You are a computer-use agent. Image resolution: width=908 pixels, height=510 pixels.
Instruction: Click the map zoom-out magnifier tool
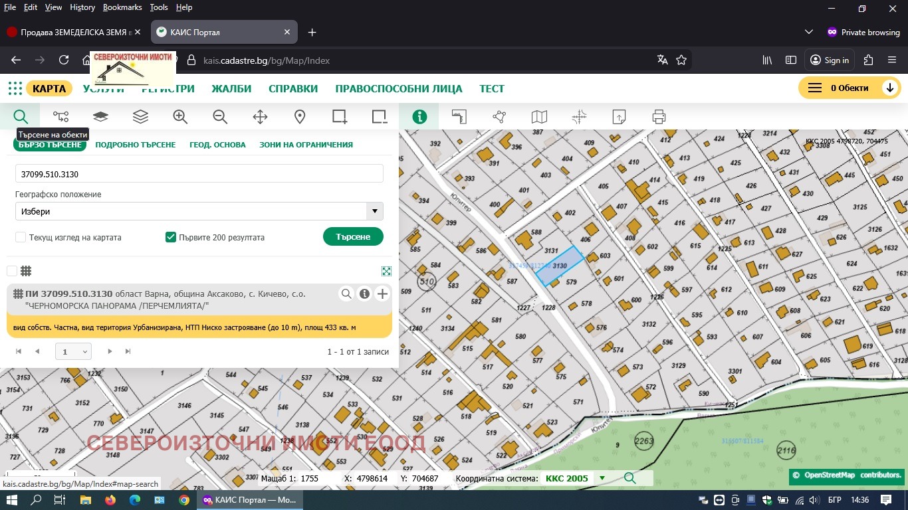pyautogui.click(x=220, y=117)
